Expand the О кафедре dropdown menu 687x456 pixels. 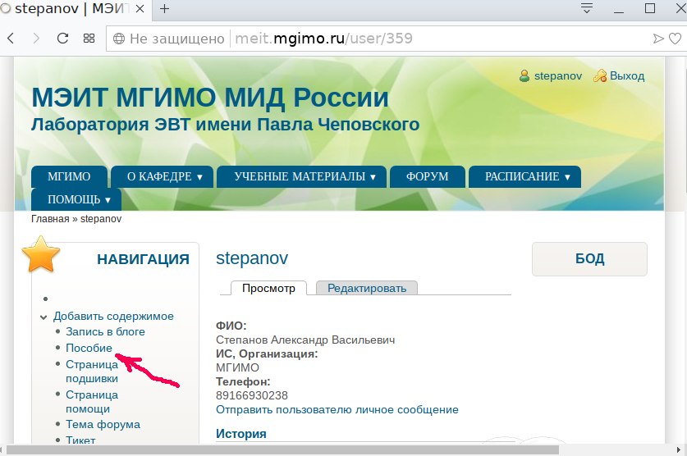[163, 177]
